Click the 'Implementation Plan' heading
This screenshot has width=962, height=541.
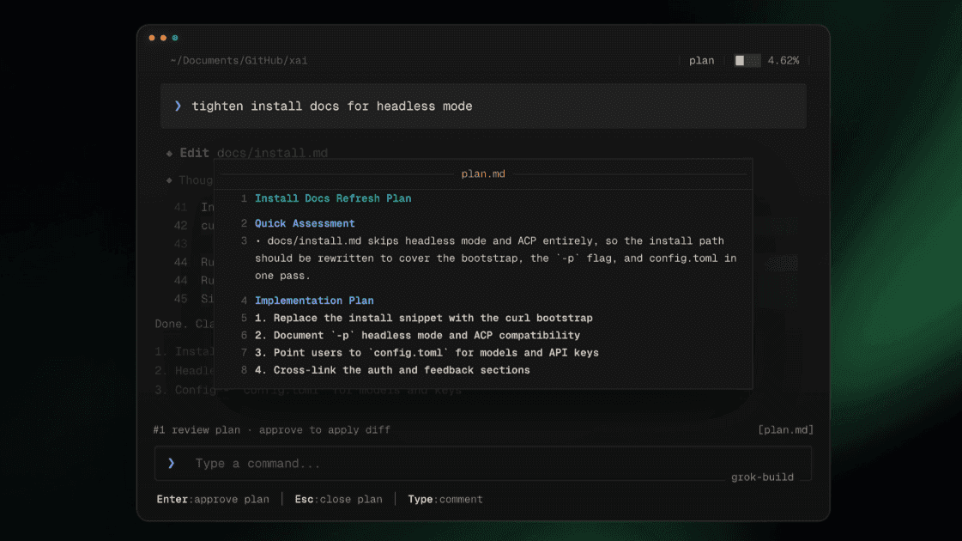tap(314, 301)
